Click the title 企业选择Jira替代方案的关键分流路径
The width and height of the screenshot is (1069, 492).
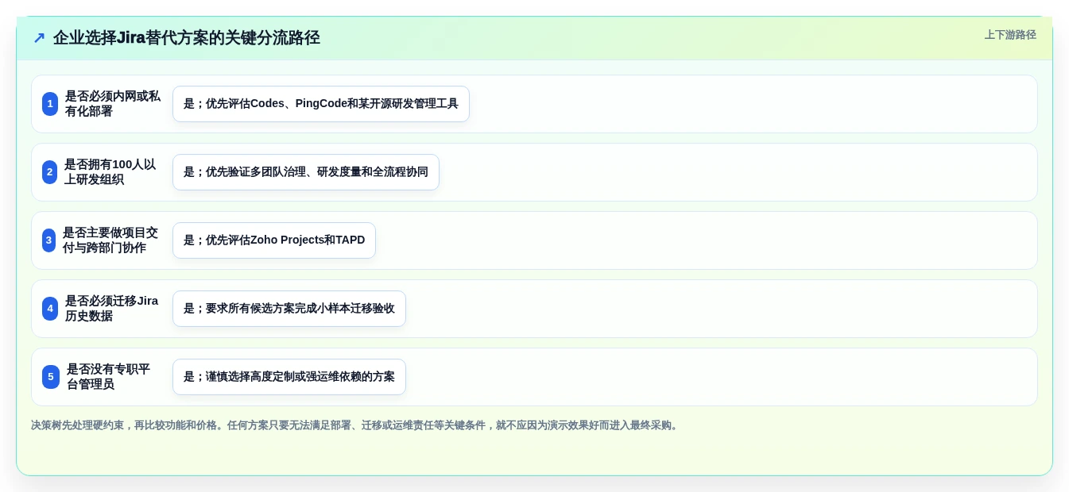(x=187, y=38)
